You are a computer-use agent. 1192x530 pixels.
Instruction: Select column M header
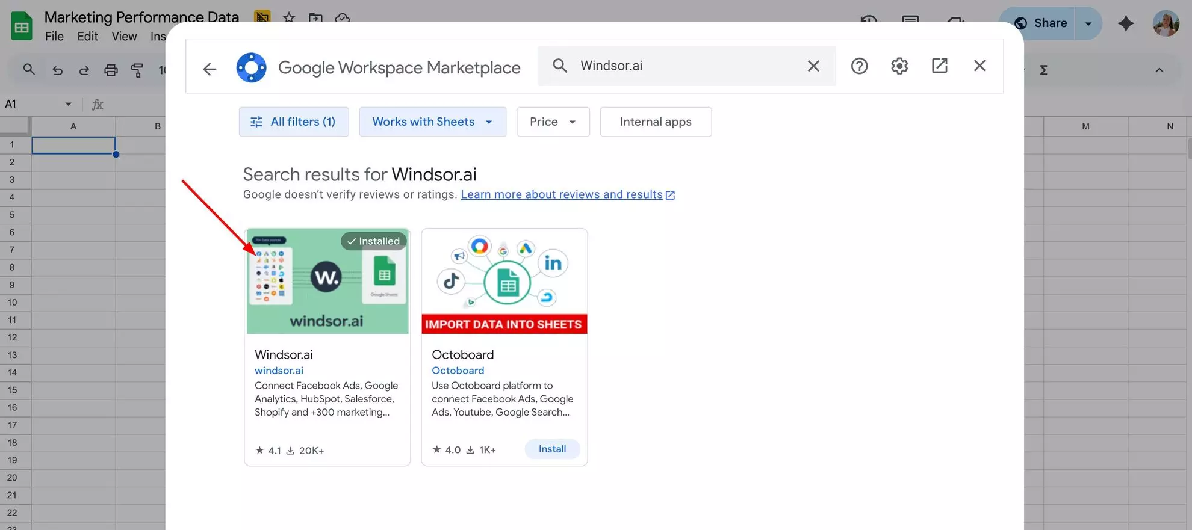click(x=1085, y=126)
